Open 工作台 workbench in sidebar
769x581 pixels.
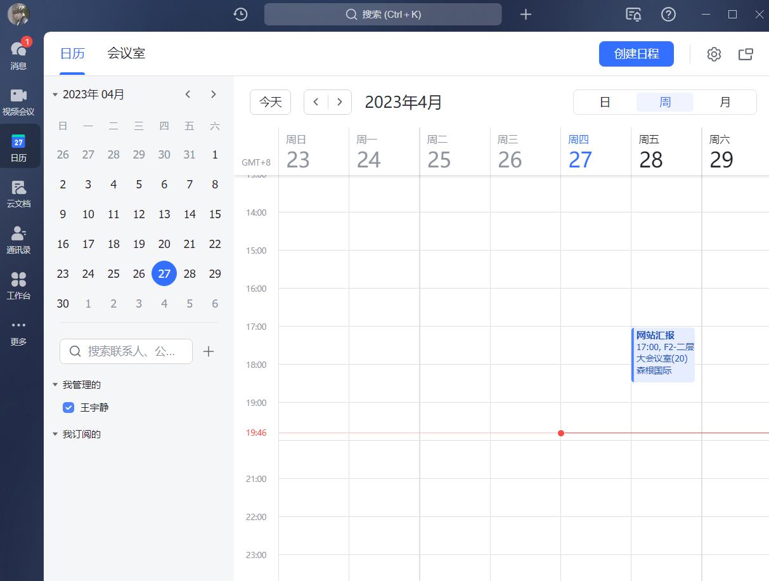pyautogui.click(x=18, y=285)
